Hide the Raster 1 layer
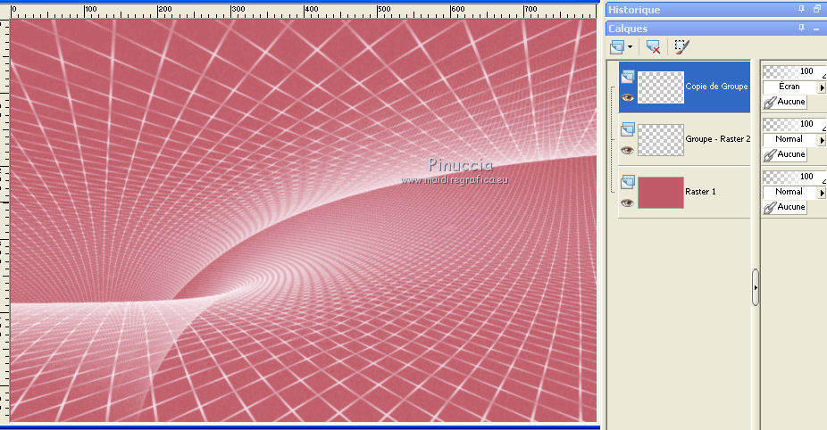 627,203
